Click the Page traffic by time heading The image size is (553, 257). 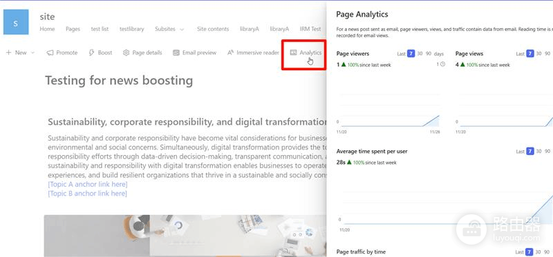point(361,251)
